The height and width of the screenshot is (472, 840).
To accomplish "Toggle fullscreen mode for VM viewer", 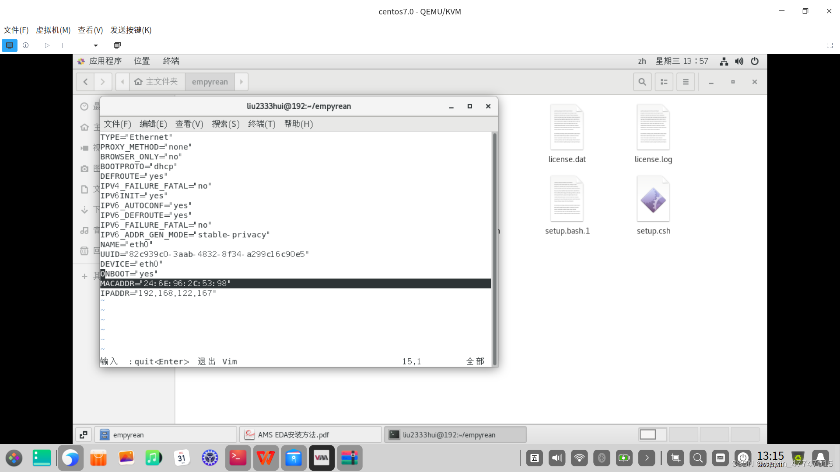I will pyautogui.click(x=829, y=45).
